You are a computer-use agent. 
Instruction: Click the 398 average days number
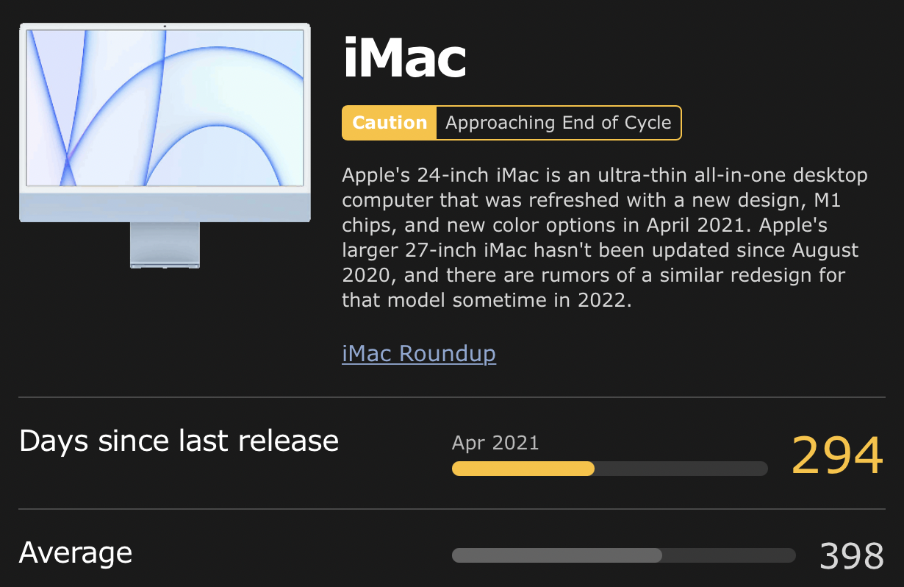[851, 556]
